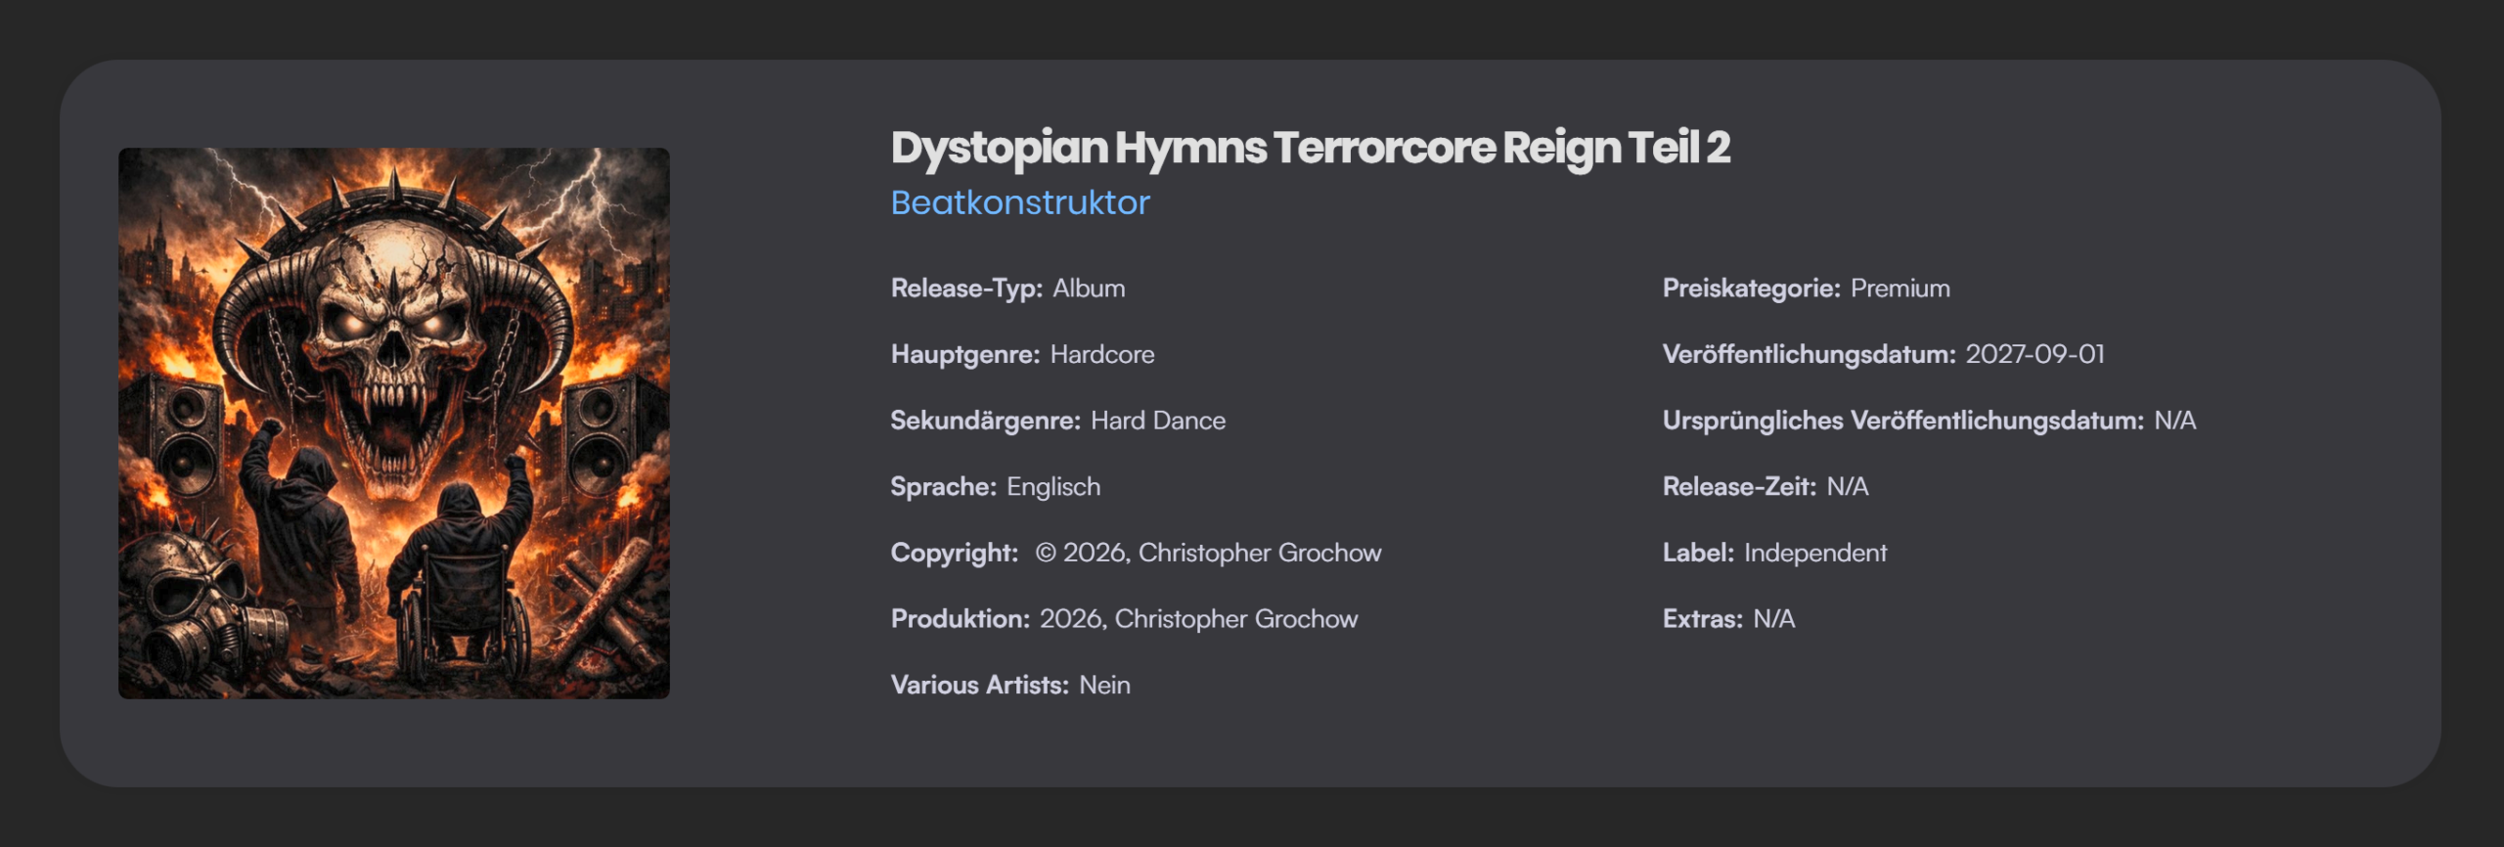2504x847 pixels.
Task: Select the Release-Typ value Album
Action: [x=1088, y=289]
